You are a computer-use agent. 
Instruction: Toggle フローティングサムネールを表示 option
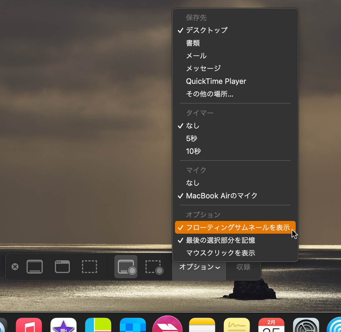click(x=235, y=227)
